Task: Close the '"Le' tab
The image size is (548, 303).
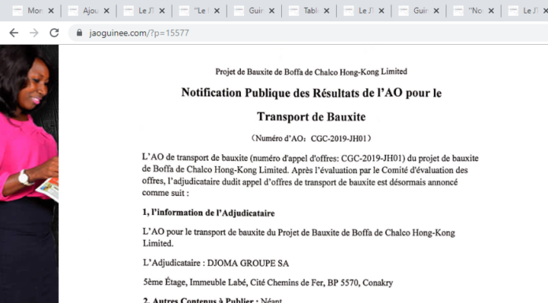Action: pos(217,11)
